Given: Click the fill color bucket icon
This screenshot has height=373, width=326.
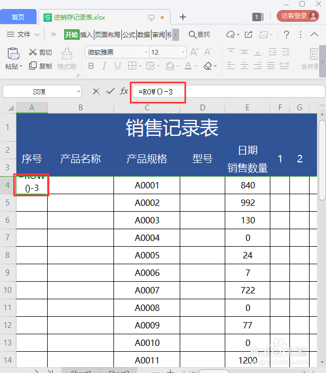Looking at the screenshot, I should pyautogui.click(x=170, y=66).
